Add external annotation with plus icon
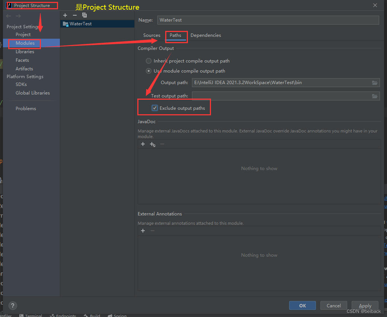This screenshot has height=317, width=387. [143, 231]
